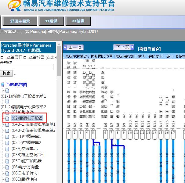Viewport: 185px width, 183px height.
Task: Open (04B-1)仪表板线束表单1
Action: (x=34, y=124)
